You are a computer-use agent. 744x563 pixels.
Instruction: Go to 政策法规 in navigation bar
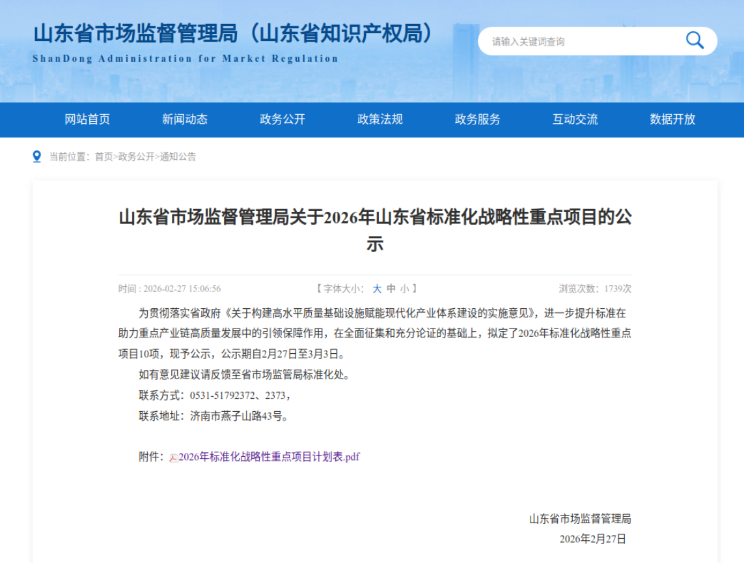tap(380, 119)
